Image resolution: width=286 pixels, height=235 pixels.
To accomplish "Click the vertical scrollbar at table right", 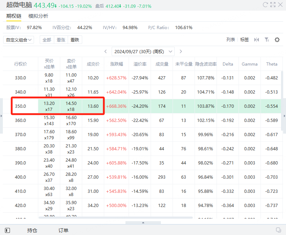I will (282, 101).
